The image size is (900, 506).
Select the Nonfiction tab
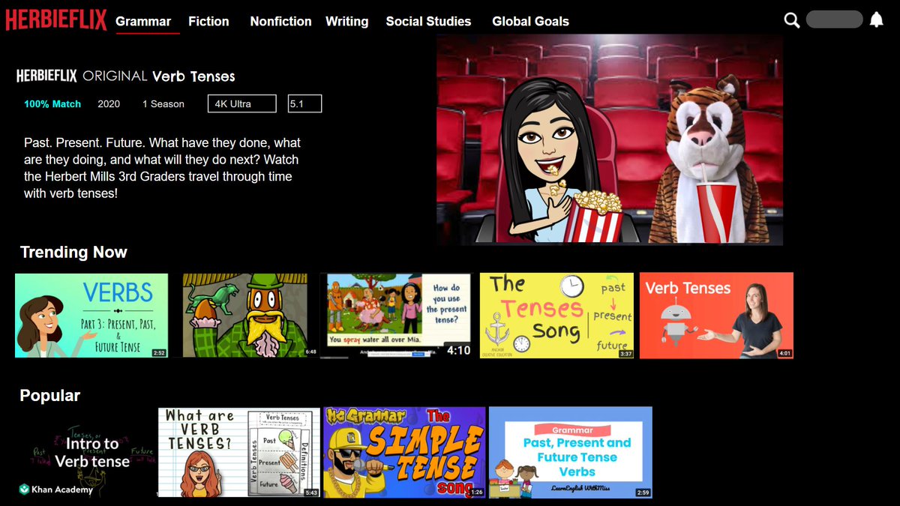280,21
